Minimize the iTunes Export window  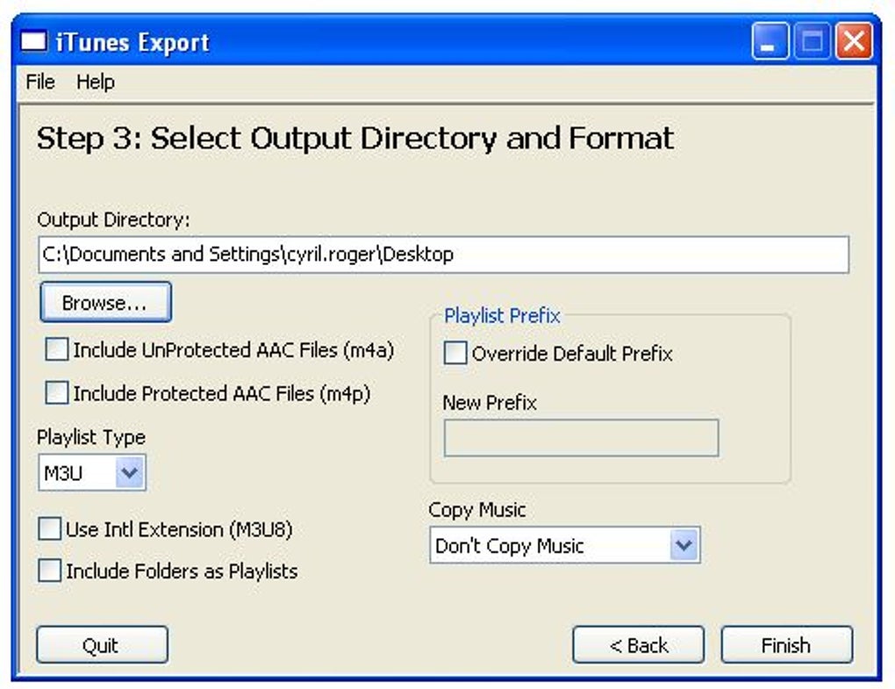click(x=770, y=42)
